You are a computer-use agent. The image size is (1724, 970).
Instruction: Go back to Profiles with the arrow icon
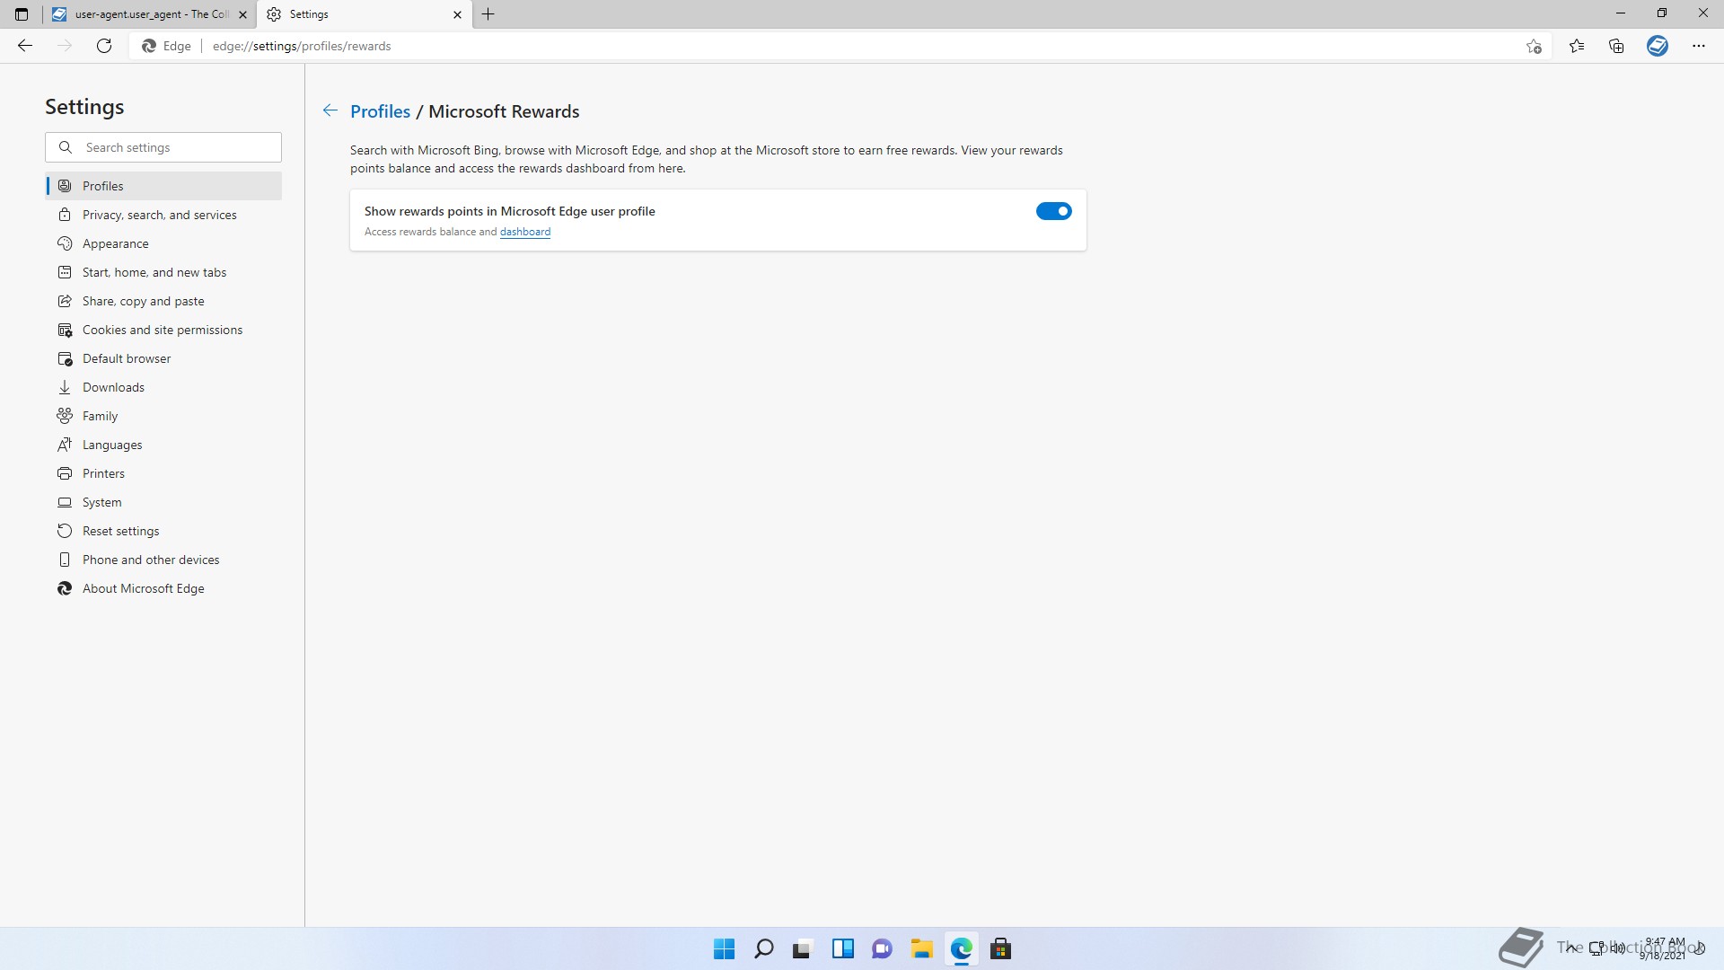click(330, 110)
